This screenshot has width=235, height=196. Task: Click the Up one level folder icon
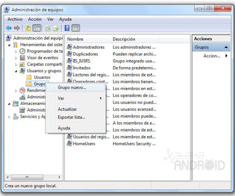[x=28, y=28]
